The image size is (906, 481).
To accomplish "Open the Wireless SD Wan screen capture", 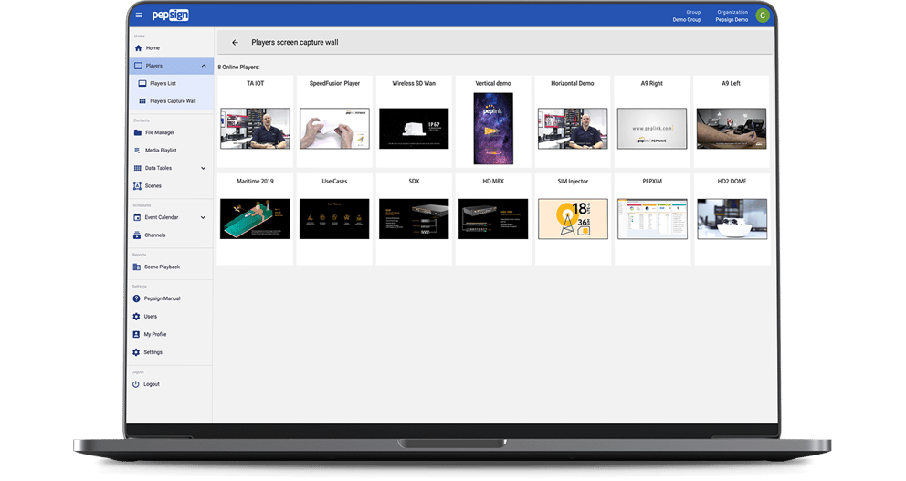I will (414, 128).
